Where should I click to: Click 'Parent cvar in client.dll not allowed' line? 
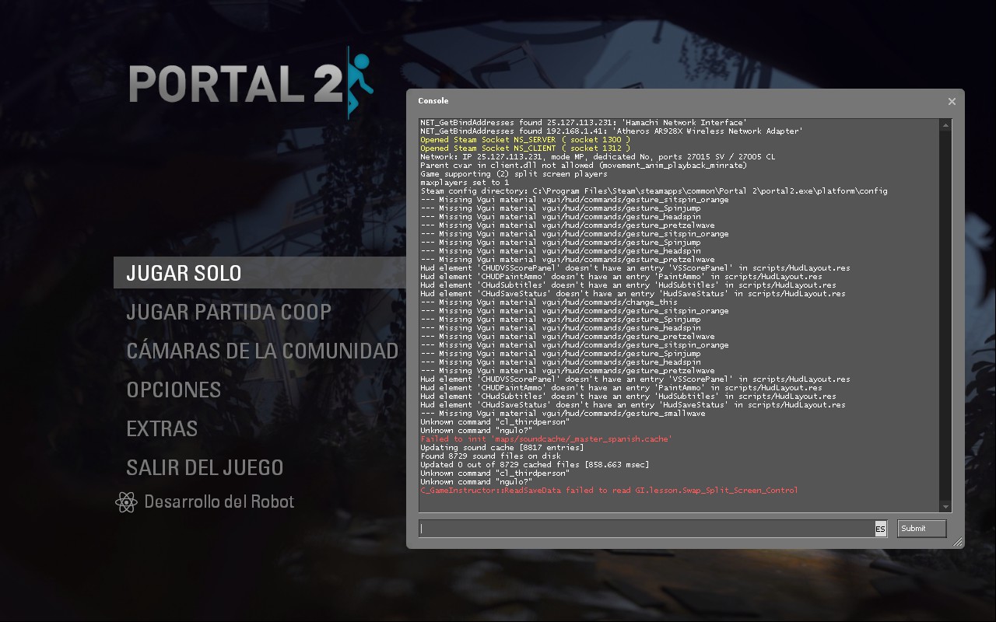coord(584,166)
